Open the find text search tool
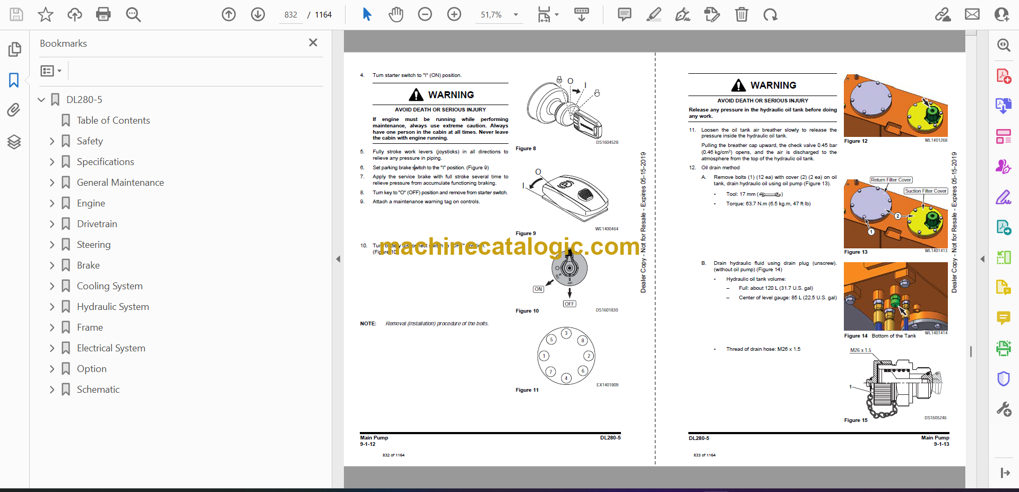The height and width of the screenshot is (492, 1019). coord(133,14)
